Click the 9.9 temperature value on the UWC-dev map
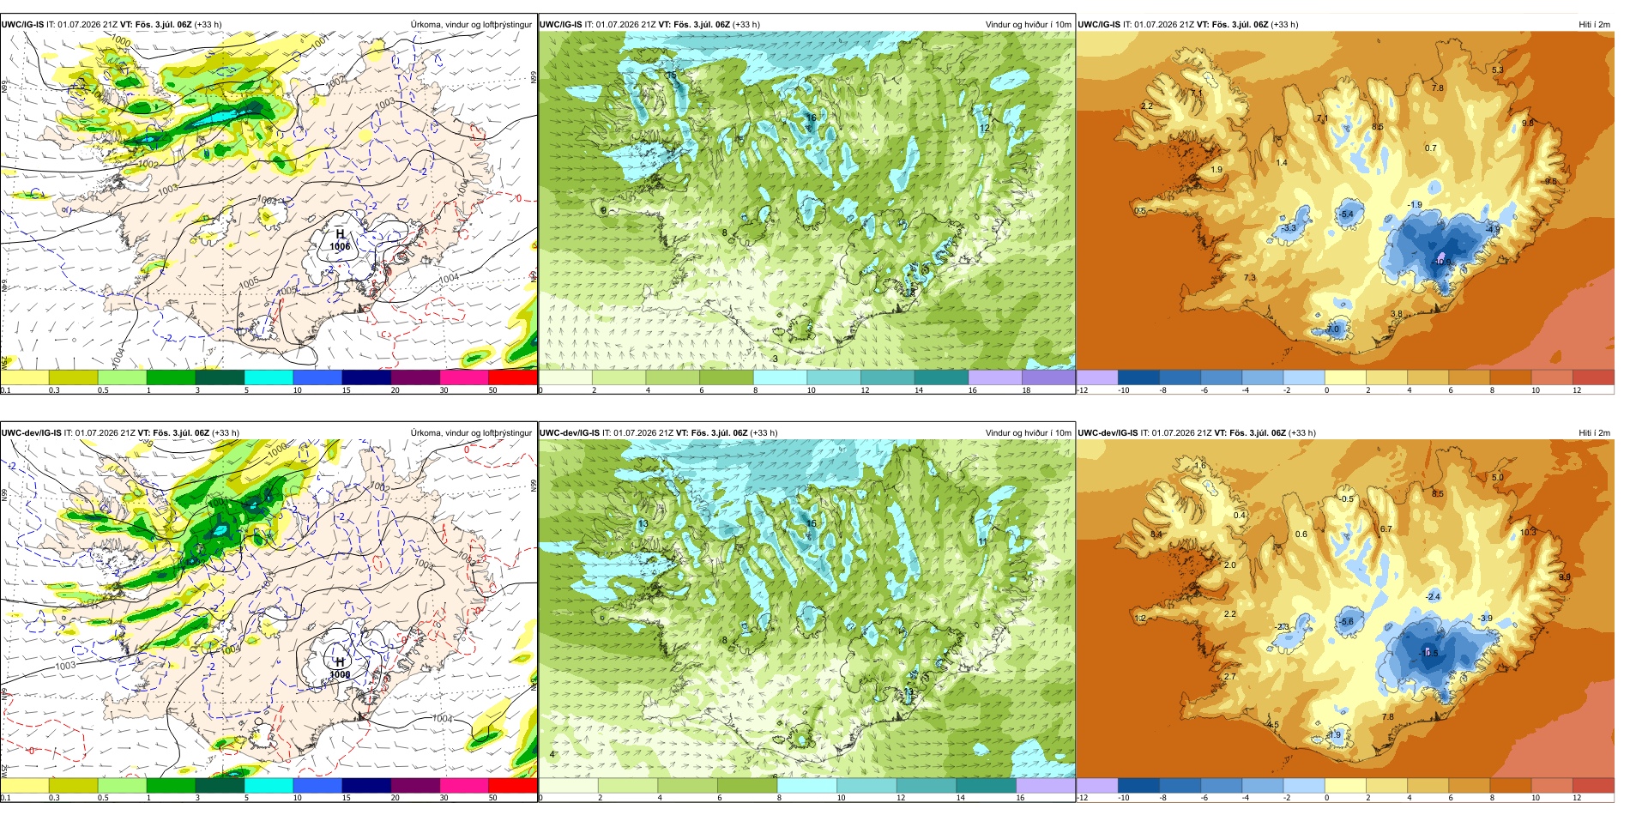 (x=1565, y=577)
